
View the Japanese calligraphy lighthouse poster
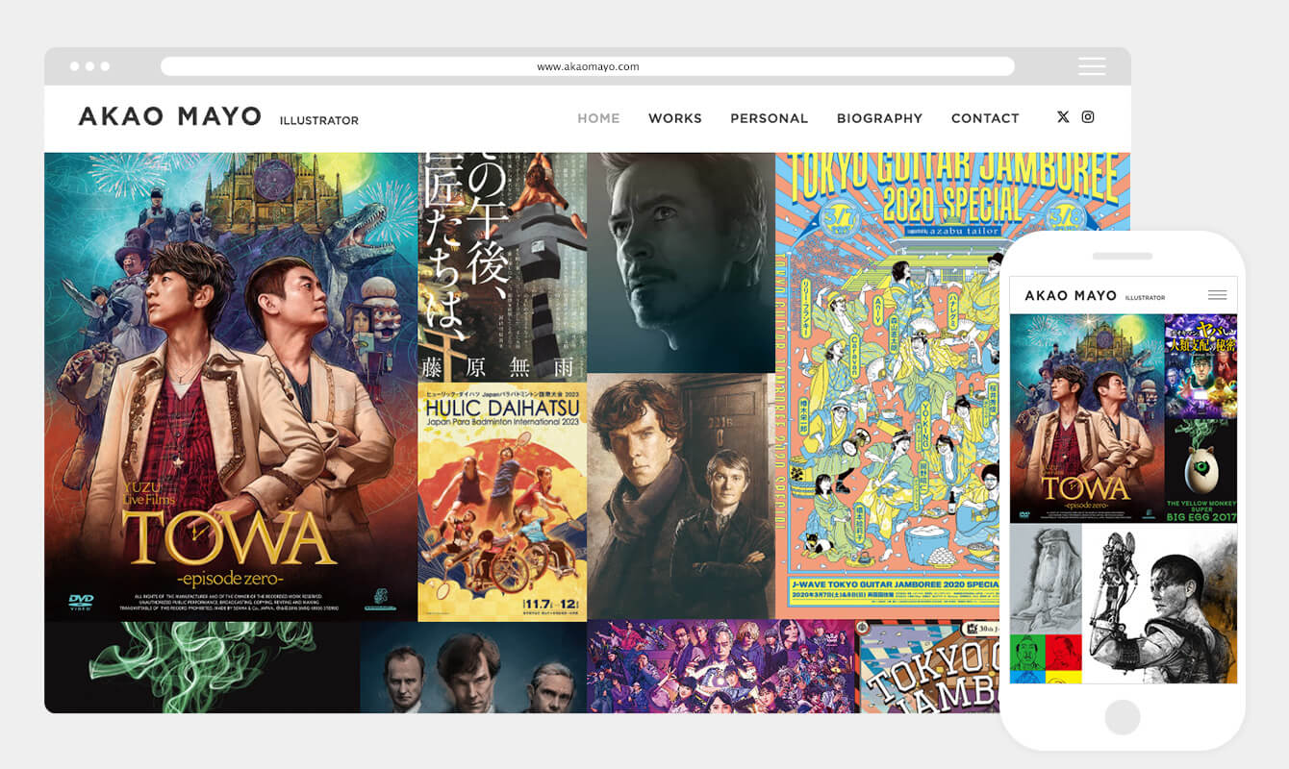[502, 266]
